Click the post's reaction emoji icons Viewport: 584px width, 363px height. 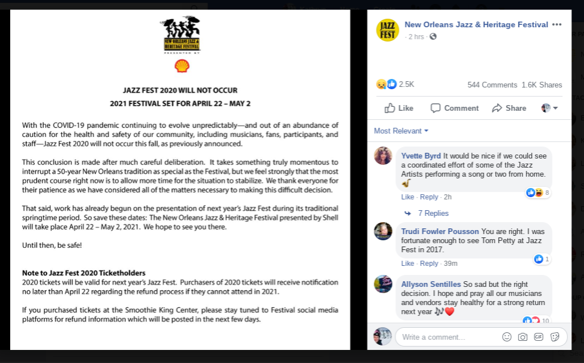(x=386, y=84)
